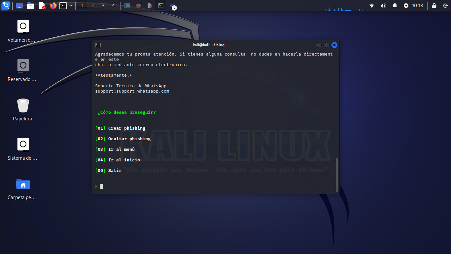Click the ¿Cómo desea proseguir? prompt text
Viewport: 451px width, 254px height.
(x=127, y=112)
